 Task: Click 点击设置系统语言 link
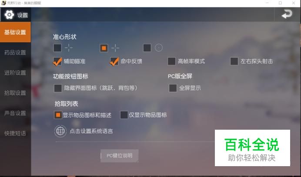tap(91, 131)
